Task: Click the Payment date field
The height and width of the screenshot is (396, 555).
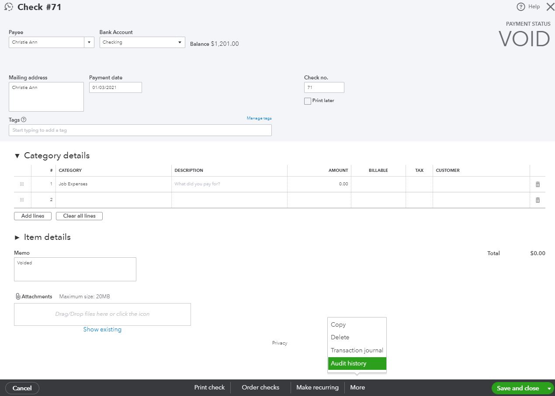Action: [x=115, y=87]
